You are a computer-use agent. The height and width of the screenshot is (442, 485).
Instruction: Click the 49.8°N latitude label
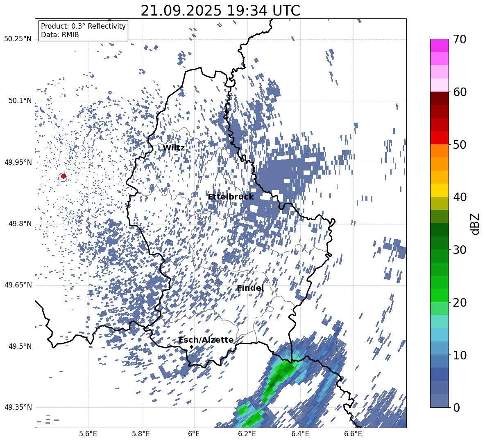point(20,224)
